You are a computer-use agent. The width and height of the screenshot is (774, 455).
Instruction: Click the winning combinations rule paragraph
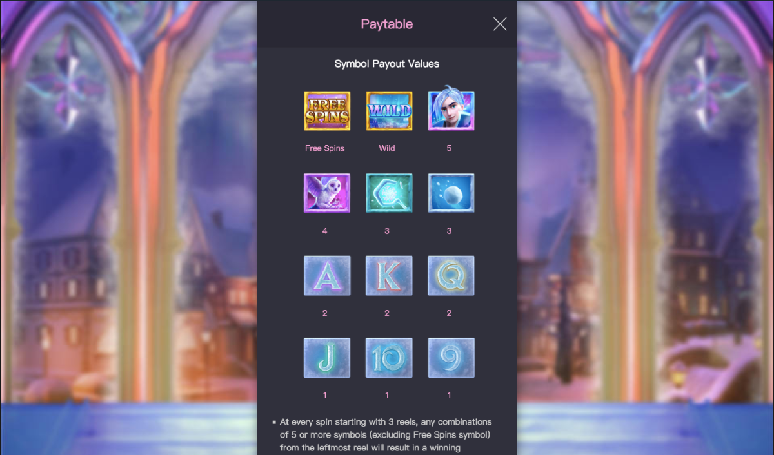pos(384,435)
